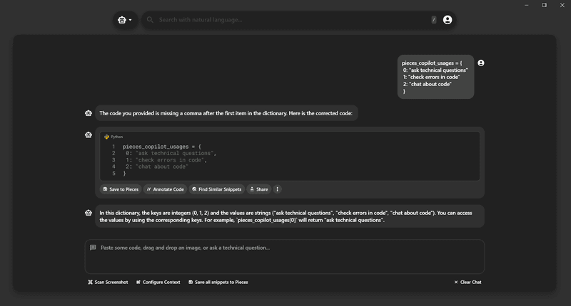Screen dimensions: 571x306
Task: Click Save all snippets to Pieces
Action: 218,282
